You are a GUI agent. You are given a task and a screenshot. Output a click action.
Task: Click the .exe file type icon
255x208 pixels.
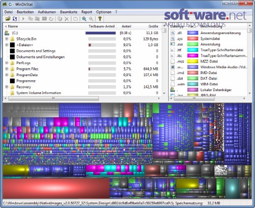(x=172, y=44)
